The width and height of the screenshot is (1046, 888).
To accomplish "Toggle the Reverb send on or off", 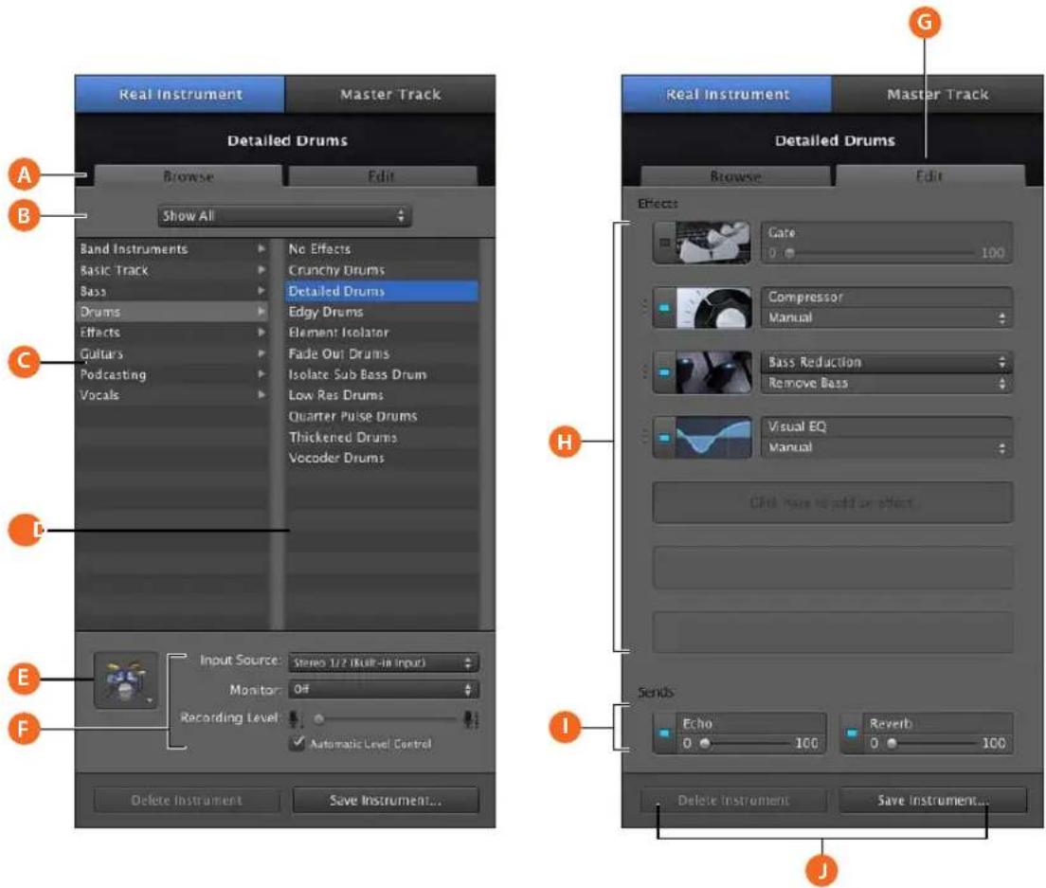I will (x=851, y=733).
